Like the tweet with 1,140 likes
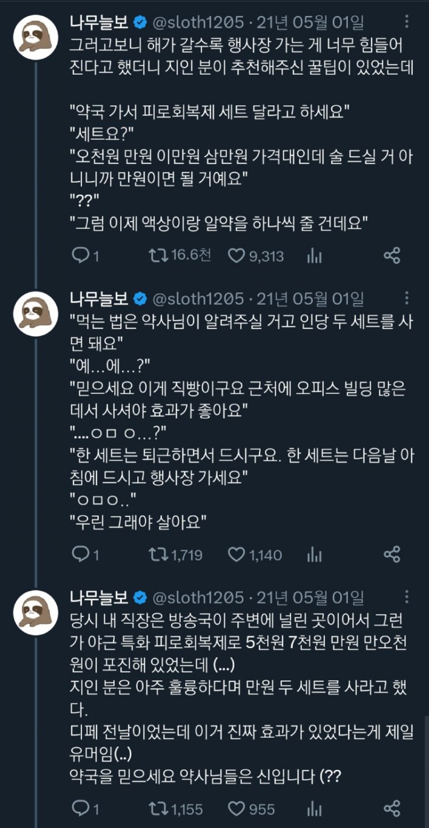The height and width of the screenshot is (828, 429). tap(237, 554)
